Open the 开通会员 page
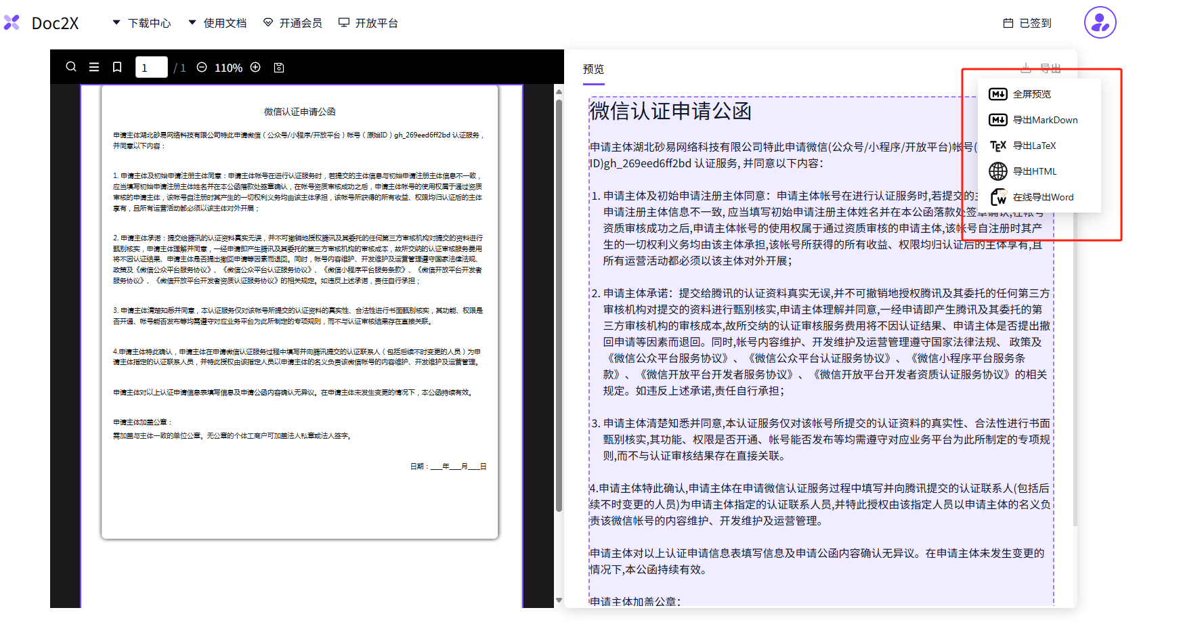Screen dimensions: 1204x629 point(293,23)
